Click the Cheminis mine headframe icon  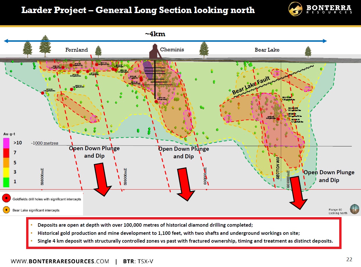click(156, 52)
